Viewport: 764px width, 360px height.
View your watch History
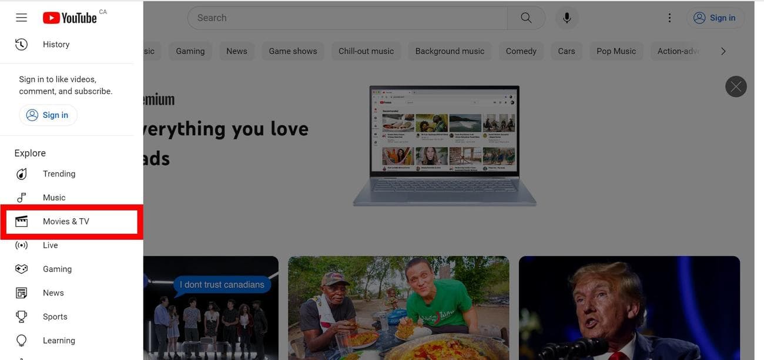pyautogui.click(x=56, y=44)
